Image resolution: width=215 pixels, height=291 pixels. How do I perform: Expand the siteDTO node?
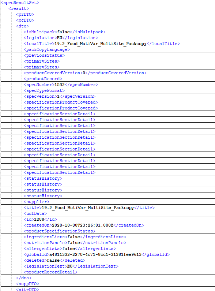click(28, 289)
